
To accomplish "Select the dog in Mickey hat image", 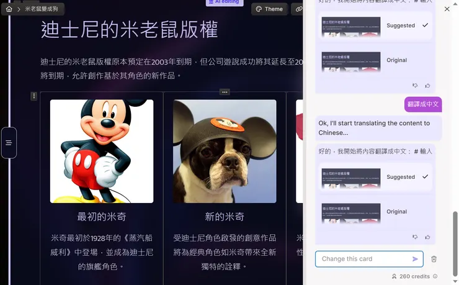I will pos(225,151).
